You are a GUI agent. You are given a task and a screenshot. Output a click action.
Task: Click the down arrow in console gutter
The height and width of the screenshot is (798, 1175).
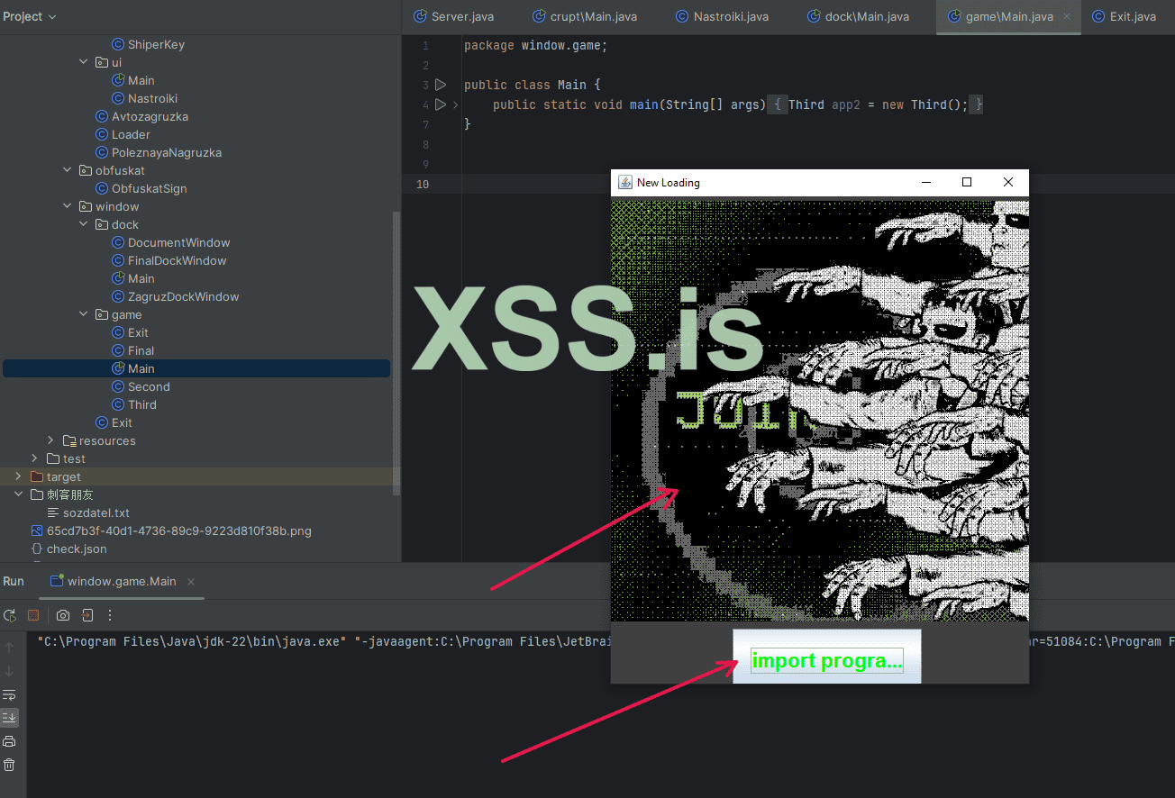point(10,671)
